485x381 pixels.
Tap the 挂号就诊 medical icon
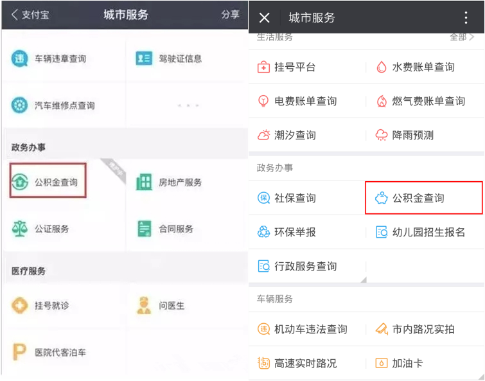point(20,306)
